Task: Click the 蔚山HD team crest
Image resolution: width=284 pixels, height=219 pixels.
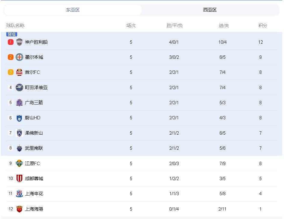Action: coord(20,118)
